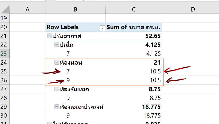Screen dimensions: 219x124
Task: Click the bold 18.775 subtotal cell
Action: click(x=133, y=107)
